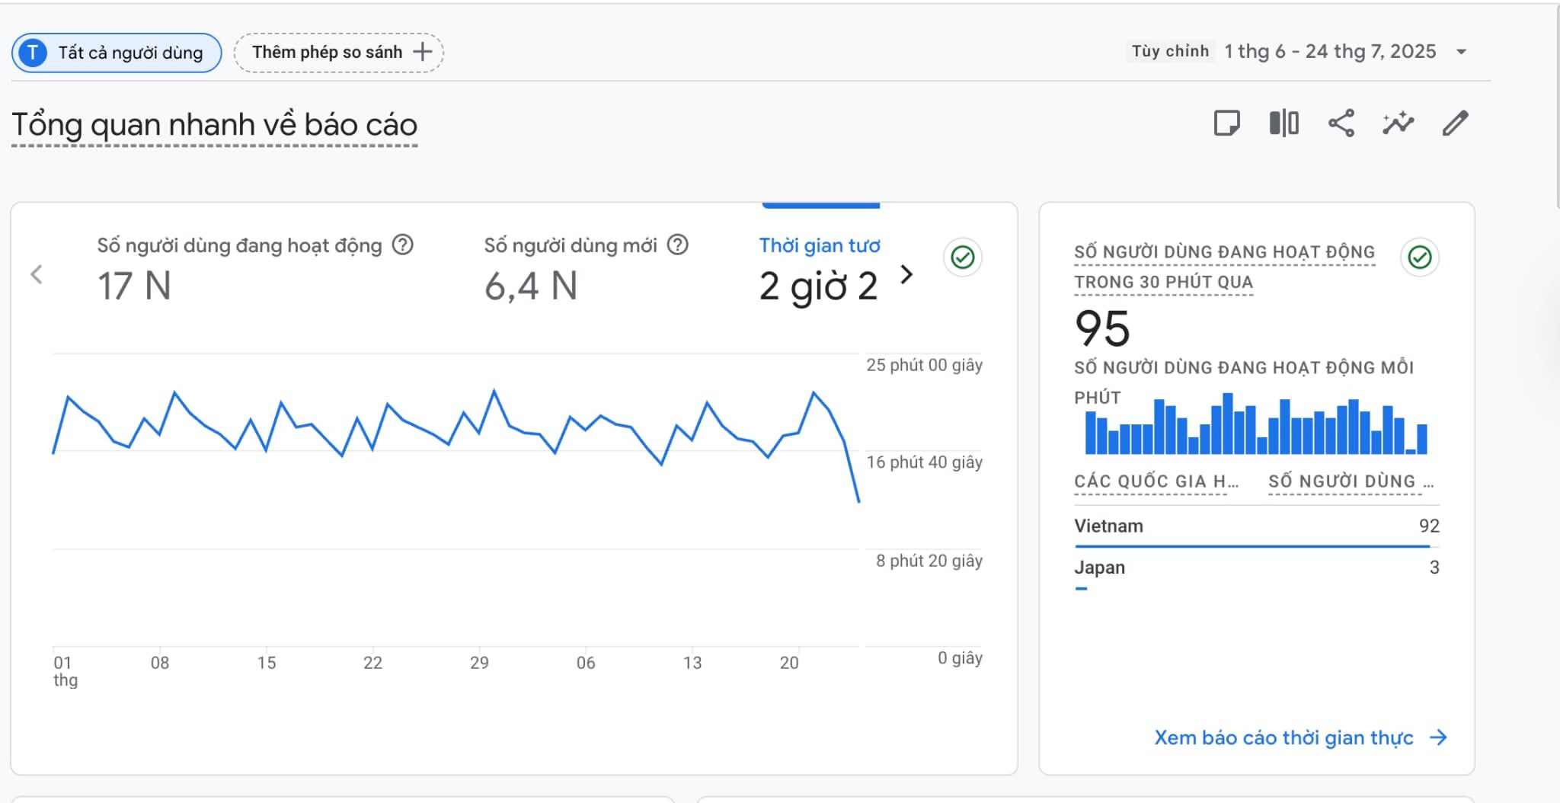This screenshot has height=803, width=1560.
Task: Click the 'T' avatar badge in segment chip
Action: pyautogui.click(x=32, y=53)
